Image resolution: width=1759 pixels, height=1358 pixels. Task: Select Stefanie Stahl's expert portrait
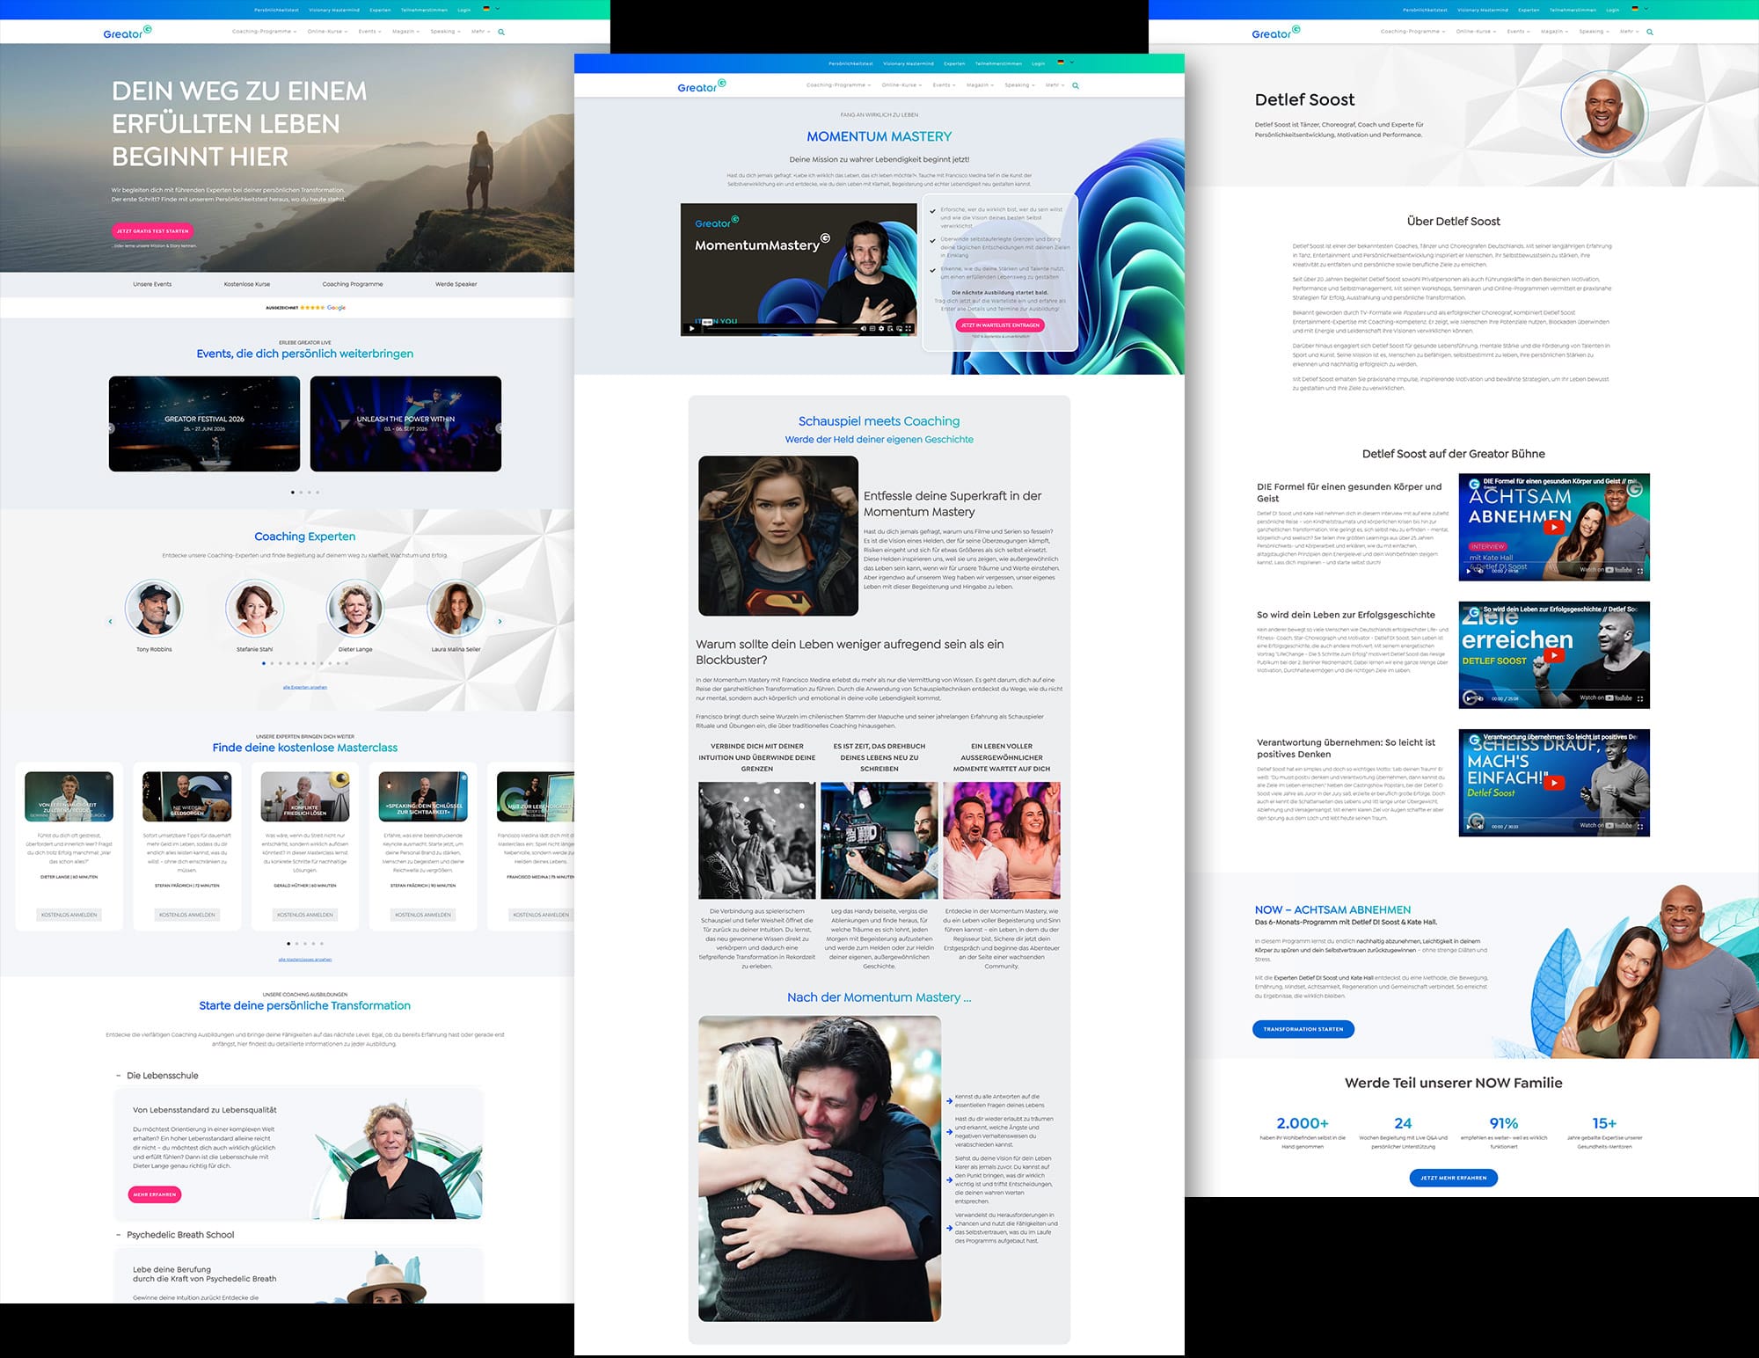click(x=254, y=608)
